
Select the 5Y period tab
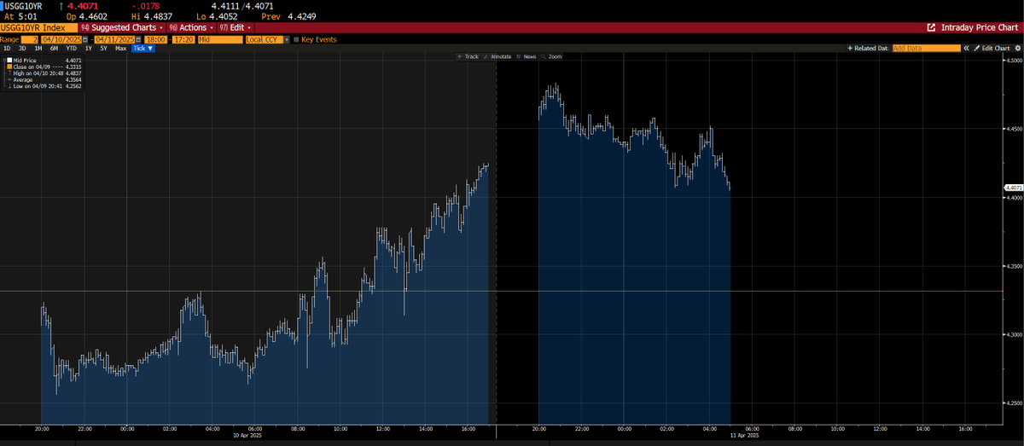click(103, 49)
